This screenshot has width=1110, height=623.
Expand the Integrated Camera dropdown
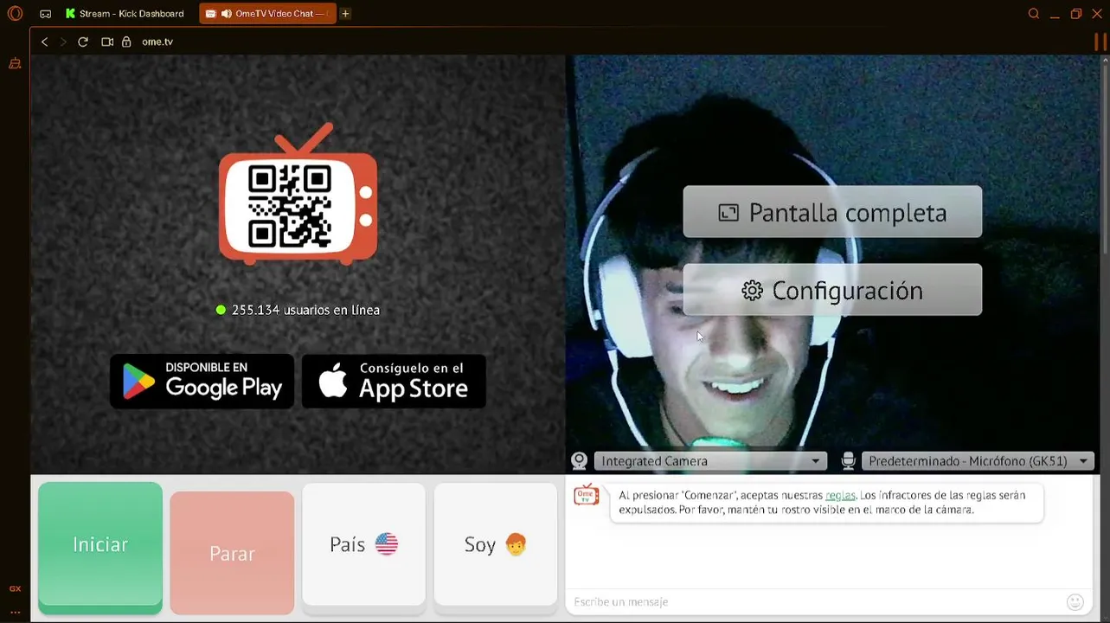pyautogui.click(x=710, y=461)
